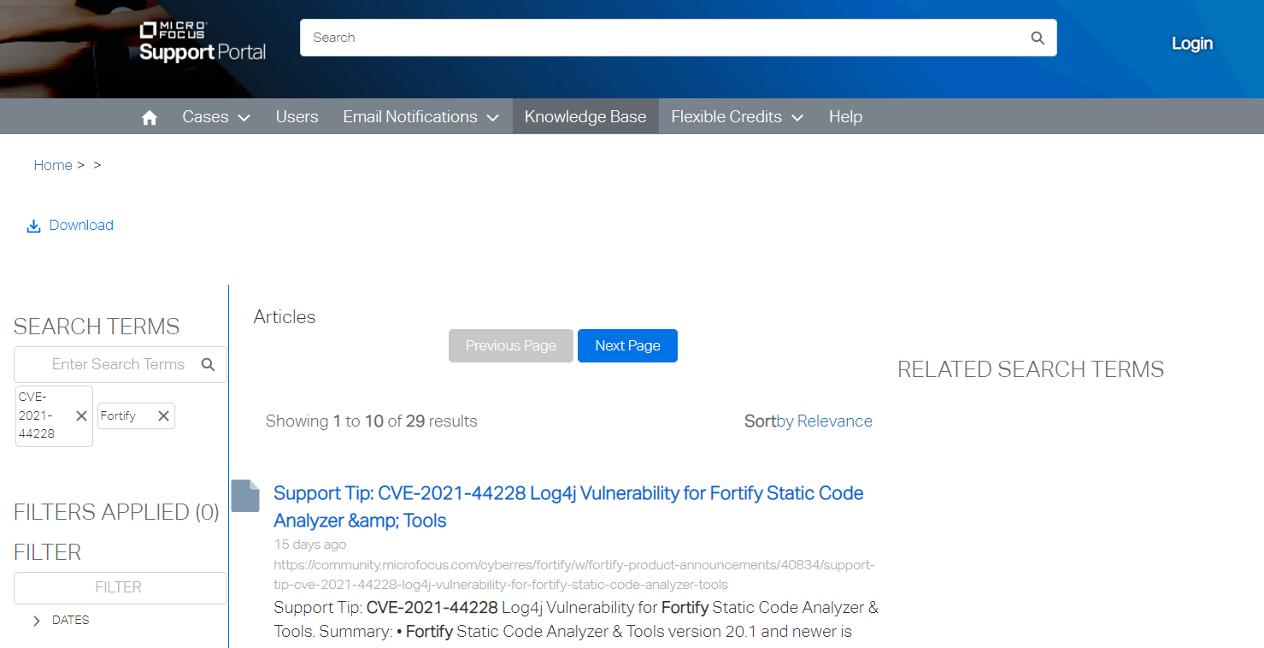1264x648 pixels.
Task: Click the Login link
Action: (1192, 44)
